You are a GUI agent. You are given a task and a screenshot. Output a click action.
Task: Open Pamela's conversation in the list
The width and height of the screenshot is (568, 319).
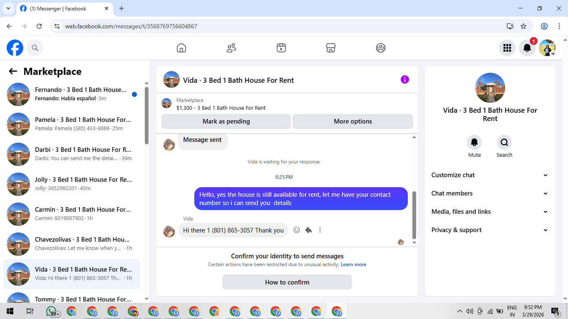[72, 124]
